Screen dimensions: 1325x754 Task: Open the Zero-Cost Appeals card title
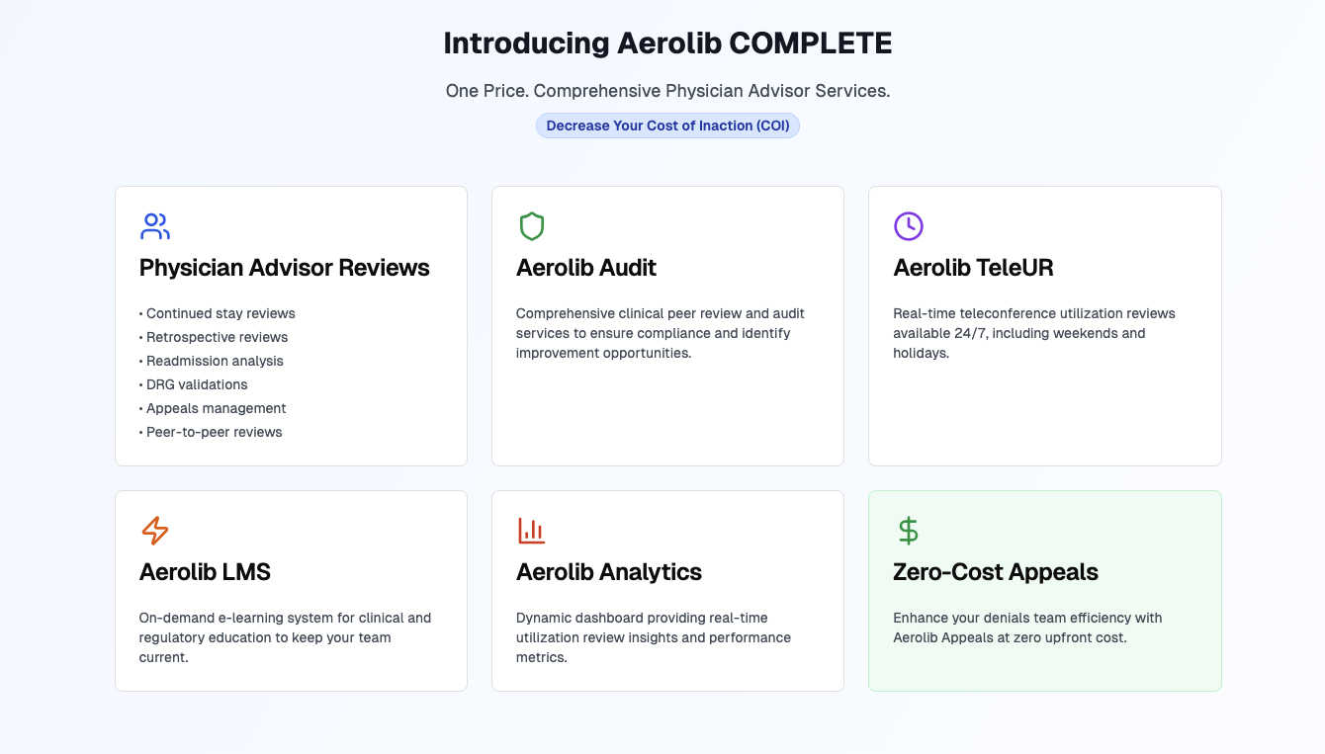[996, 572]
